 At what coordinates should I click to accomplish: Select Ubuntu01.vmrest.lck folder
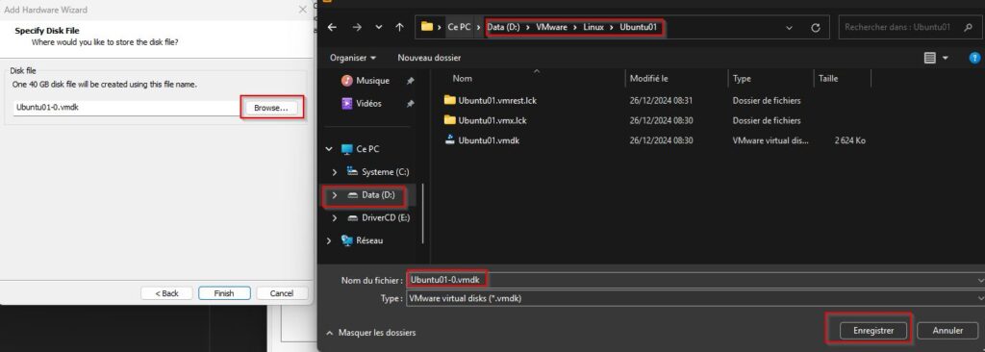tap(497, 100)
